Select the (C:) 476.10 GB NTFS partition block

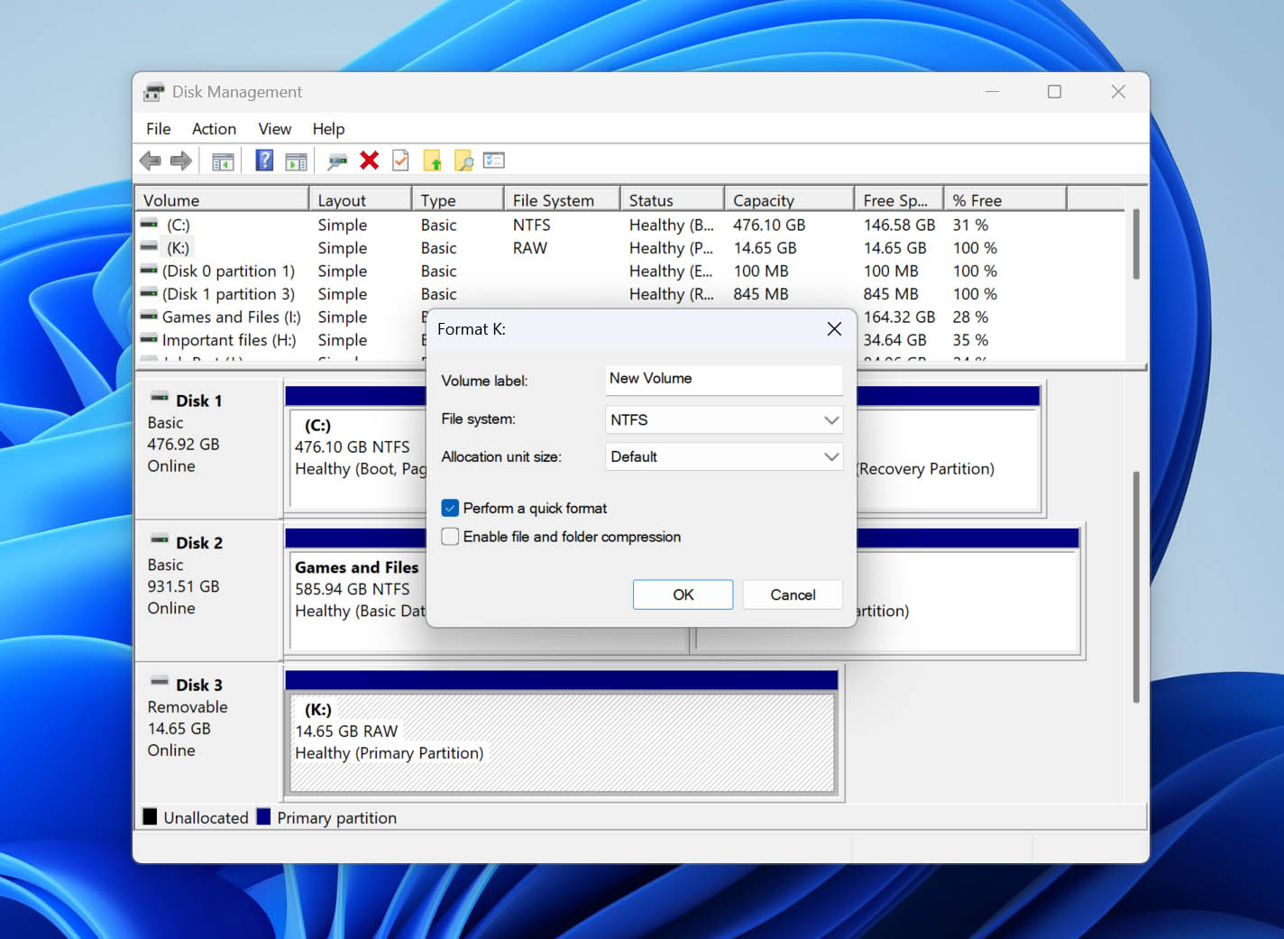coord(359,460)
